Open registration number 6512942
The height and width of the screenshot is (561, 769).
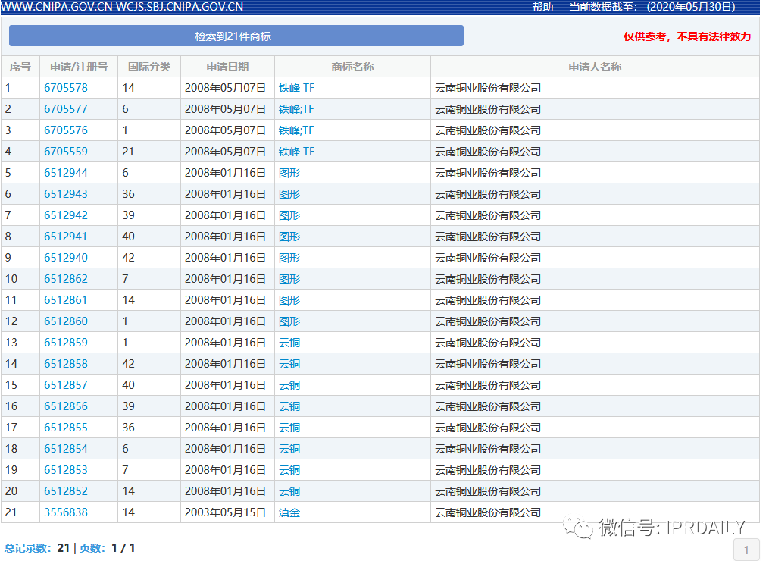tap(66, 215)
